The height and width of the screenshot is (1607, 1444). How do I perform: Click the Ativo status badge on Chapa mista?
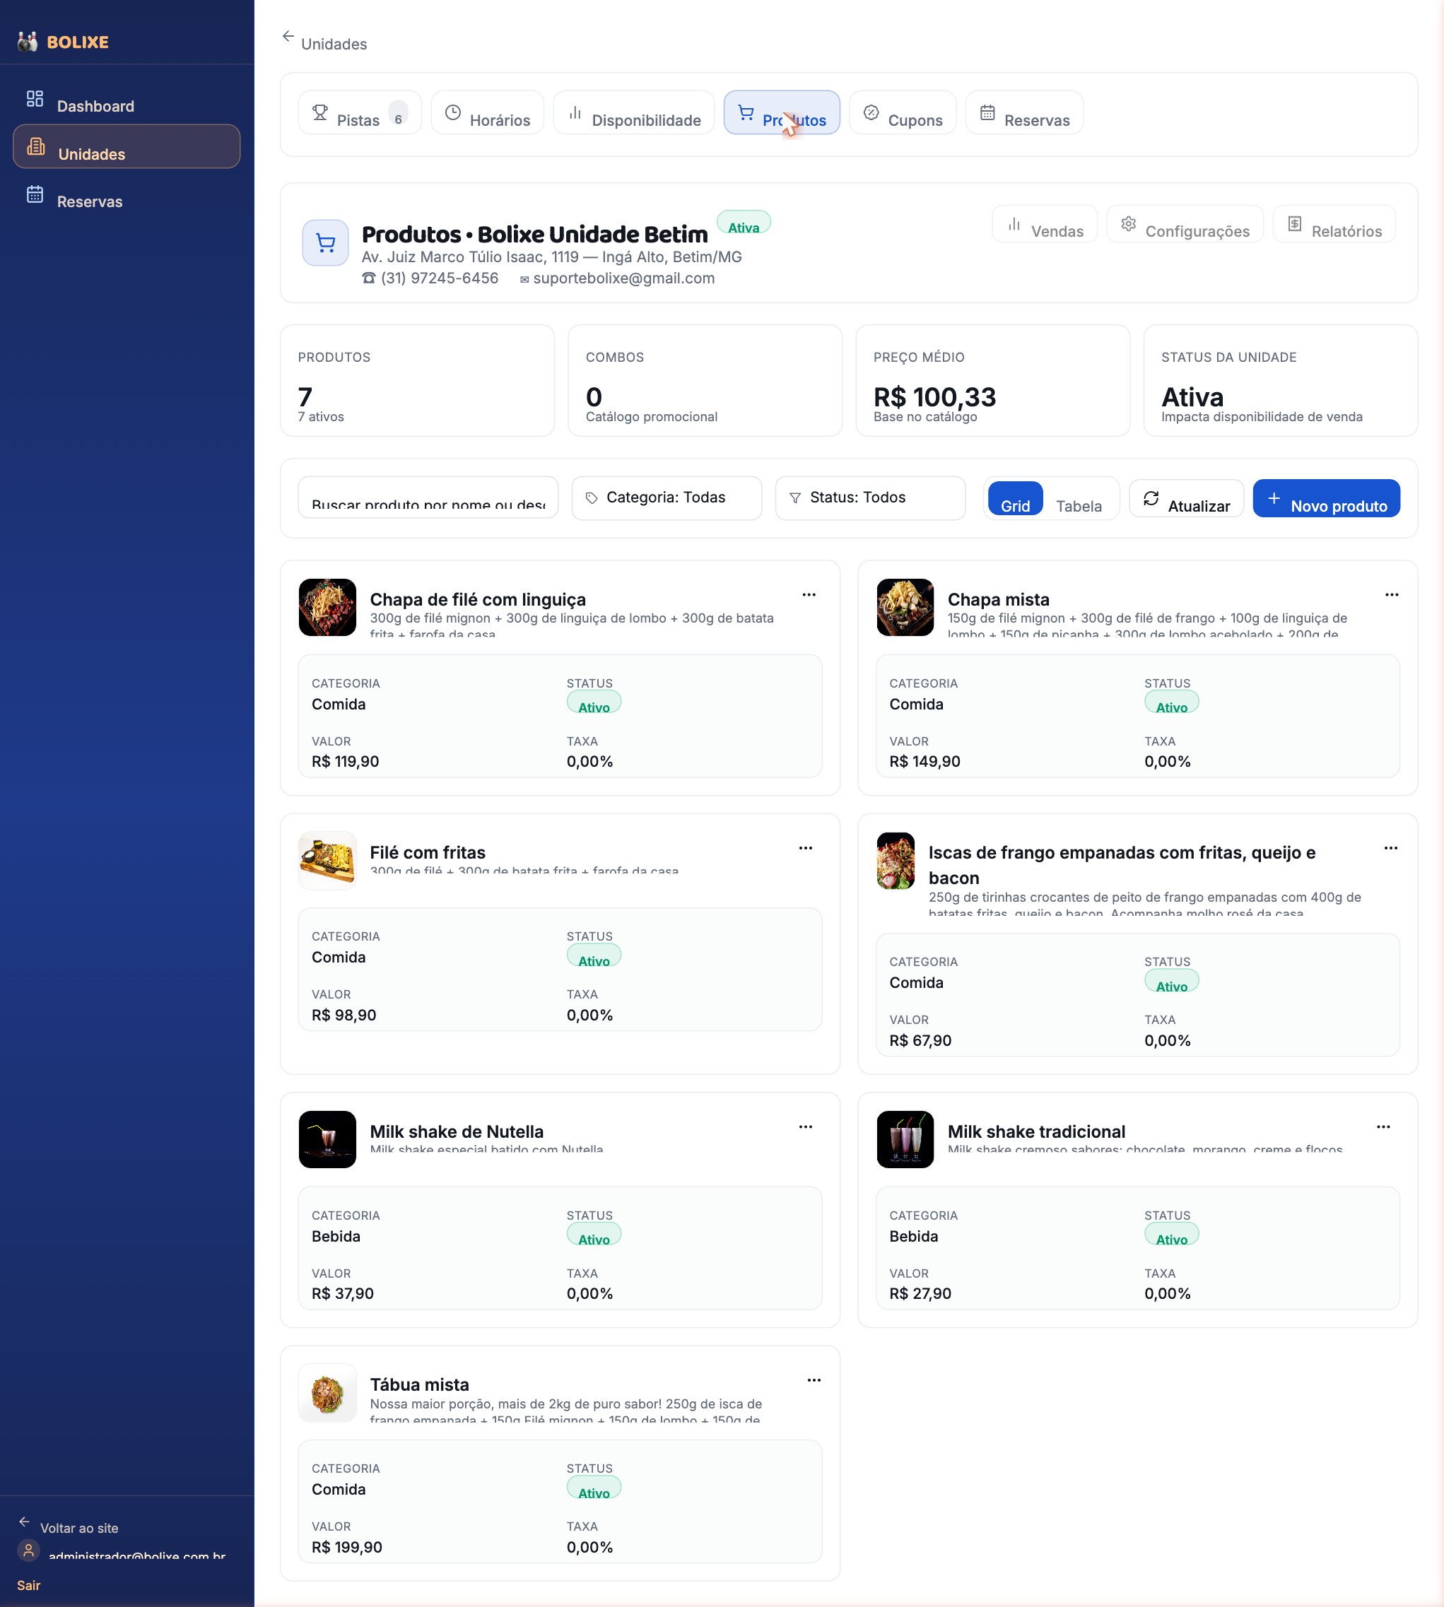tap(1171, 702)
